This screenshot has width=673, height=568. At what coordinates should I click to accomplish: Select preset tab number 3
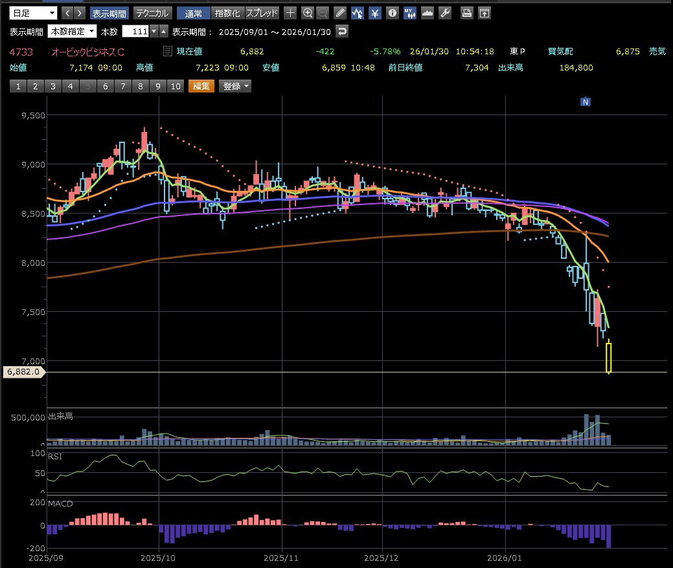52,86
